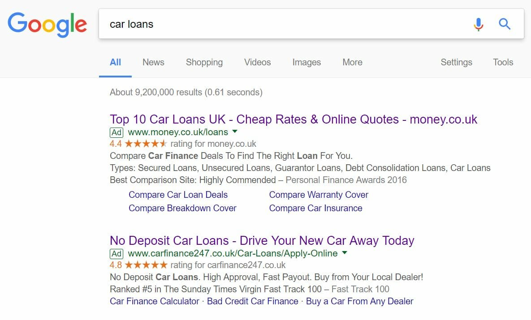Switch to the Images tab
531x320 pixels.
[x=307, y=62]
